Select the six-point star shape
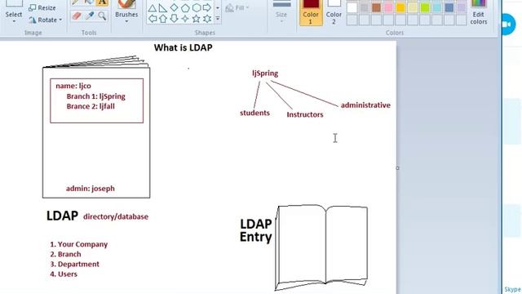Screen dimensions: 522x294 pyautogui.click(x=207, y=19)
